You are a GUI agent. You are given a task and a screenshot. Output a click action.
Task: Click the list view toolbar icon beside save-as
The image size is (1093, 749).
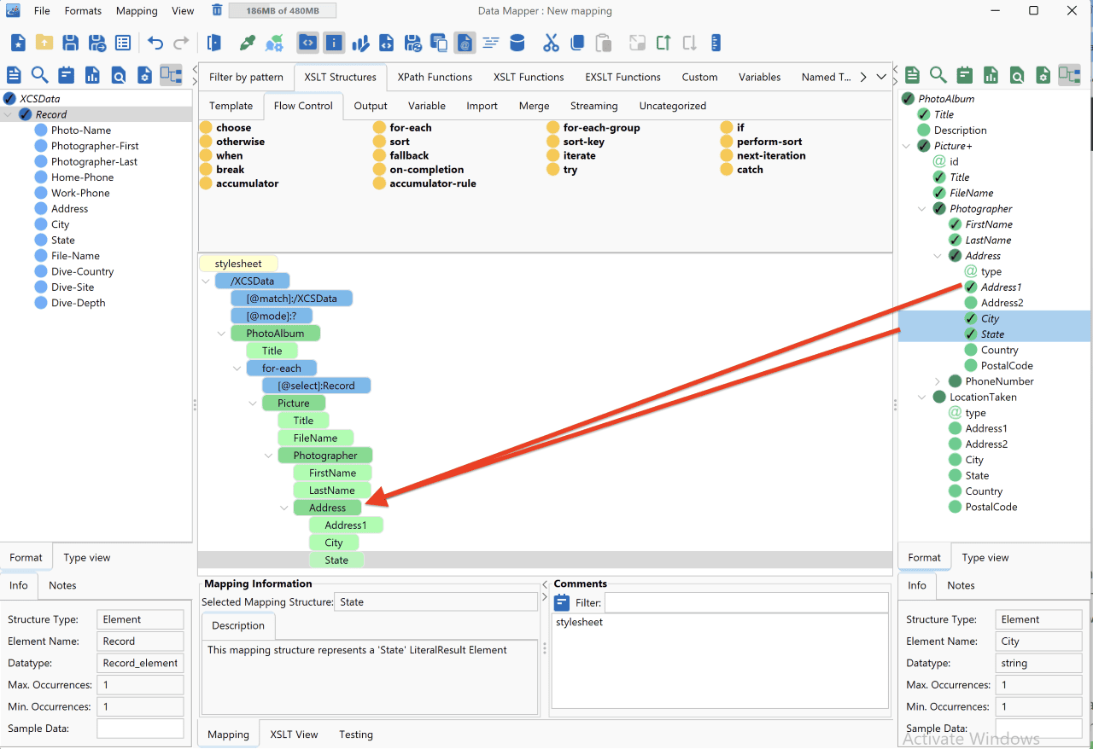(123, 43)
